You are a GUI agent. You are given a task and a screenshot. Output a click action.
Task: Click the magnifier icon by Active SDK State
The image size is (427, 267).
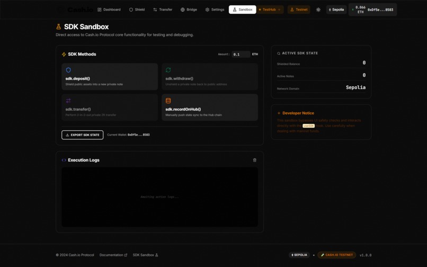click(279, 54)
